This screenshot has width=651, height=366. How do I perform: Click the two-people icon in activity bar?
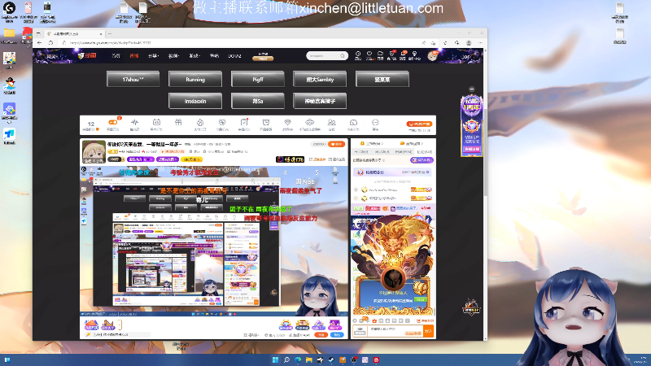pos(331,123)
